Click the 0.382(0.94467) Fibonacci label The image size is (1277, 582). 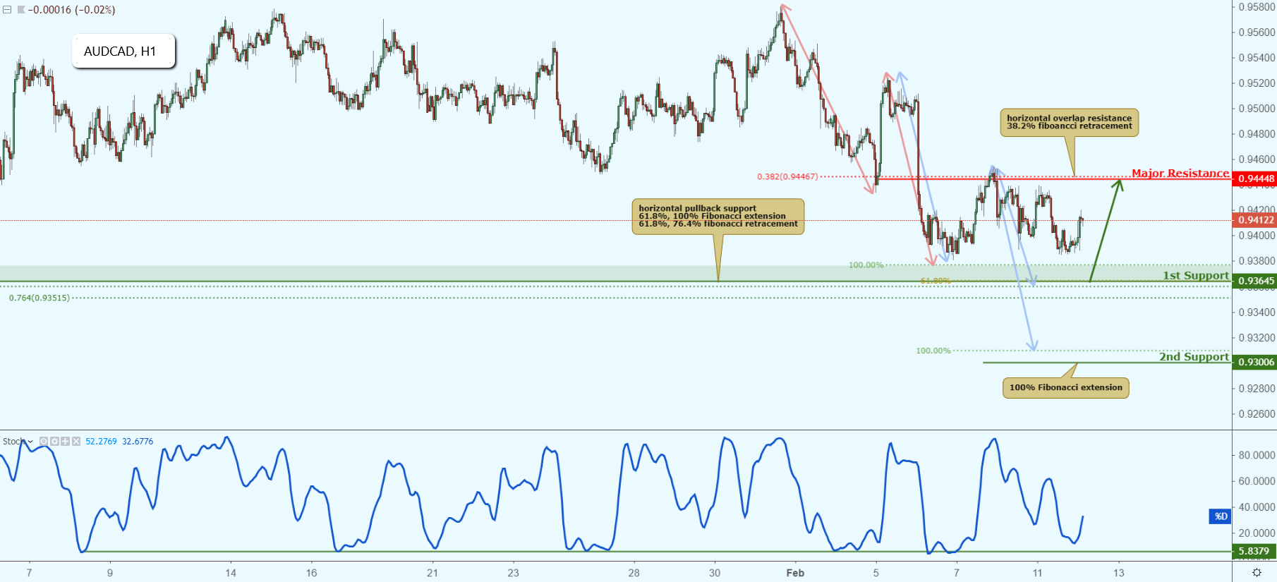point(787,176)
